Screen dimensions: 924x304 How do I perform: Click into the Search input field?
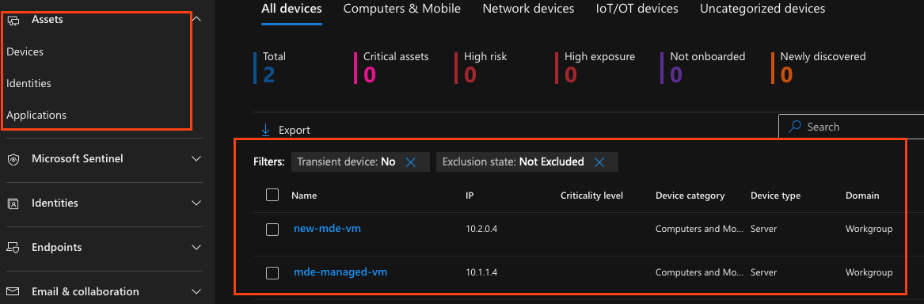pyautogui.click(x=851, y=127)
